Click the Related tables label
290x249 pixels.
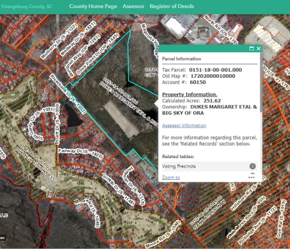(x=178, y=156)
